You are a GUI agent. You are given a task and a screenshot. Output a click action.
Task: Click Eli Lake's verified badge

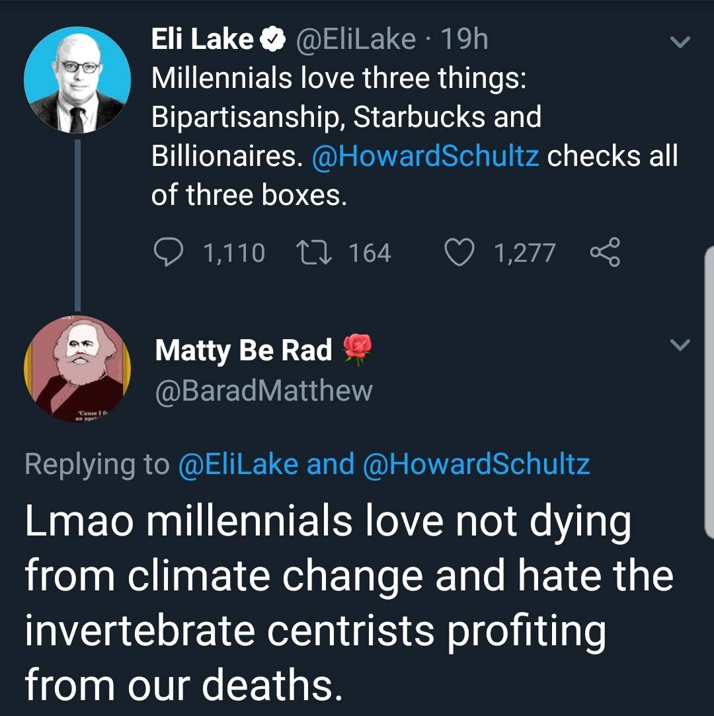pos(272,41)
